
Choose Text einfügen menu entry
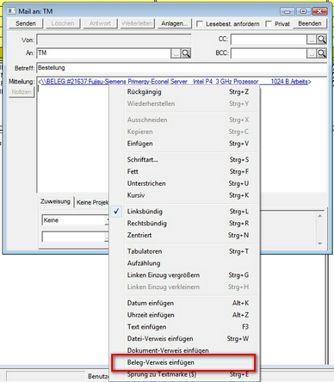click(x=184, y=327)
